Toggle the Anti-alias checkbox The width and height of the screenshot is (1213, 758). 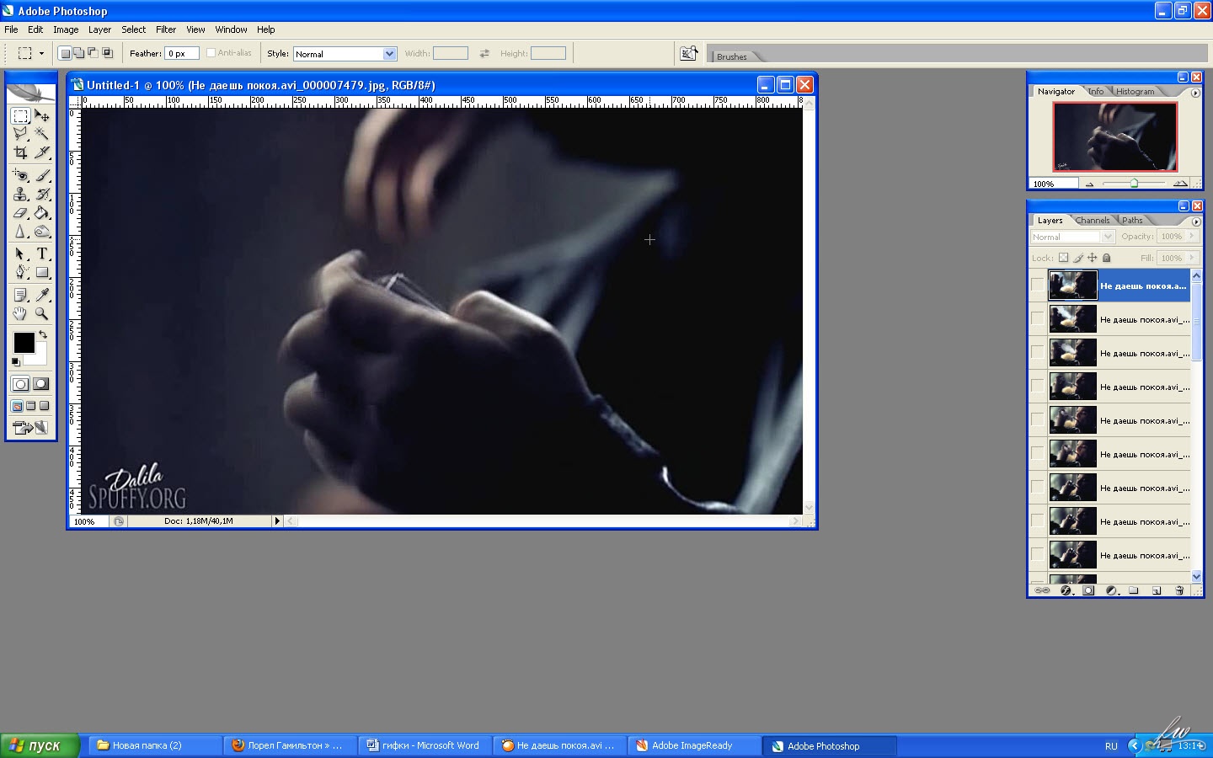[211, 53]
